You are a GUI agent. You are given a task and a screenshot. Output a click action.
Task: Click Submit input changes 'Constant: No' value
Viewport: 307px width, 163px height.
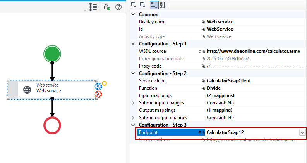click(x=220, y=103)
